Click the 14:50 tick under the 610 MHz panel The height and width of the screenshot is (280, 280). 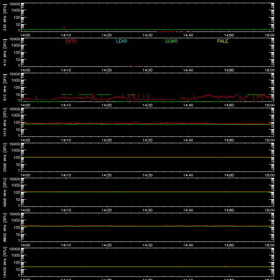click(229, 105)
